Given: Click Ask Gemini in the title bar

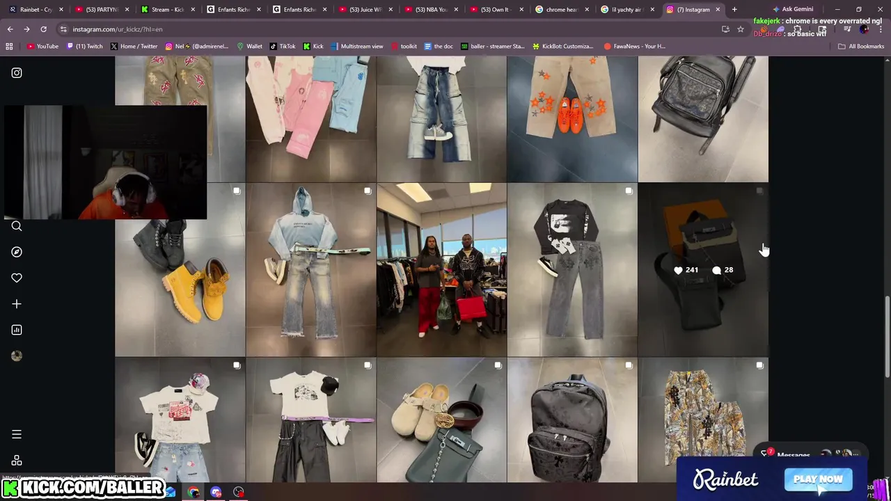Looking at the screenshot, I should click(x=791, y=10).
